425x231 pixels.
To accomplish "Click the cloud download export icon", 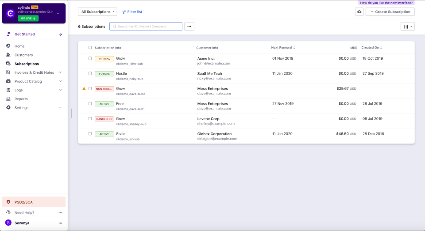I will [359, 11].
